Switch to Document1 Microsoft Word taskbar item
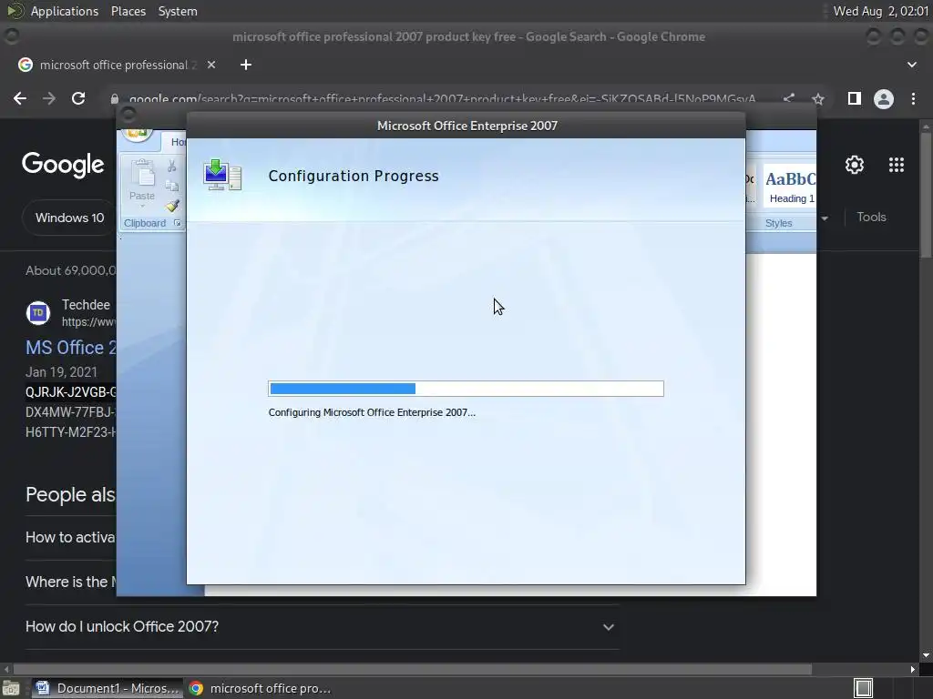 coord(108,688)
